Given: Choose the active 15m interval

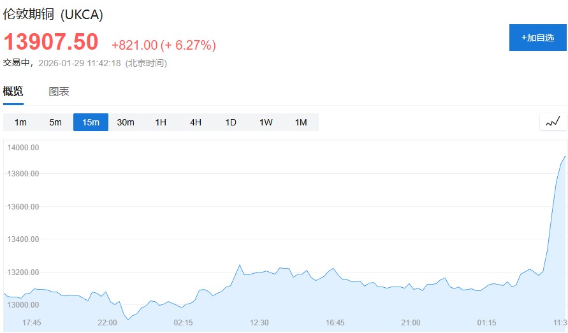Looking at the screenshot, I should pyautogui.click(x=91, y=122).
